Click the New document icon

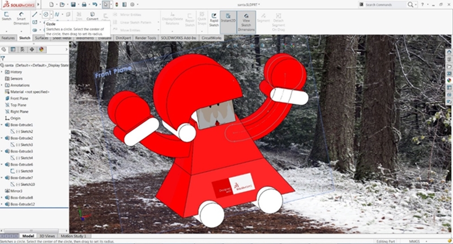click(51, 5)
